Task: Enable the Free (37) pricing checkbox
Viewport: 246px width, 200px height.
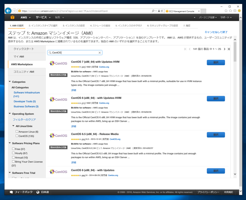Action: click(13, 149)
